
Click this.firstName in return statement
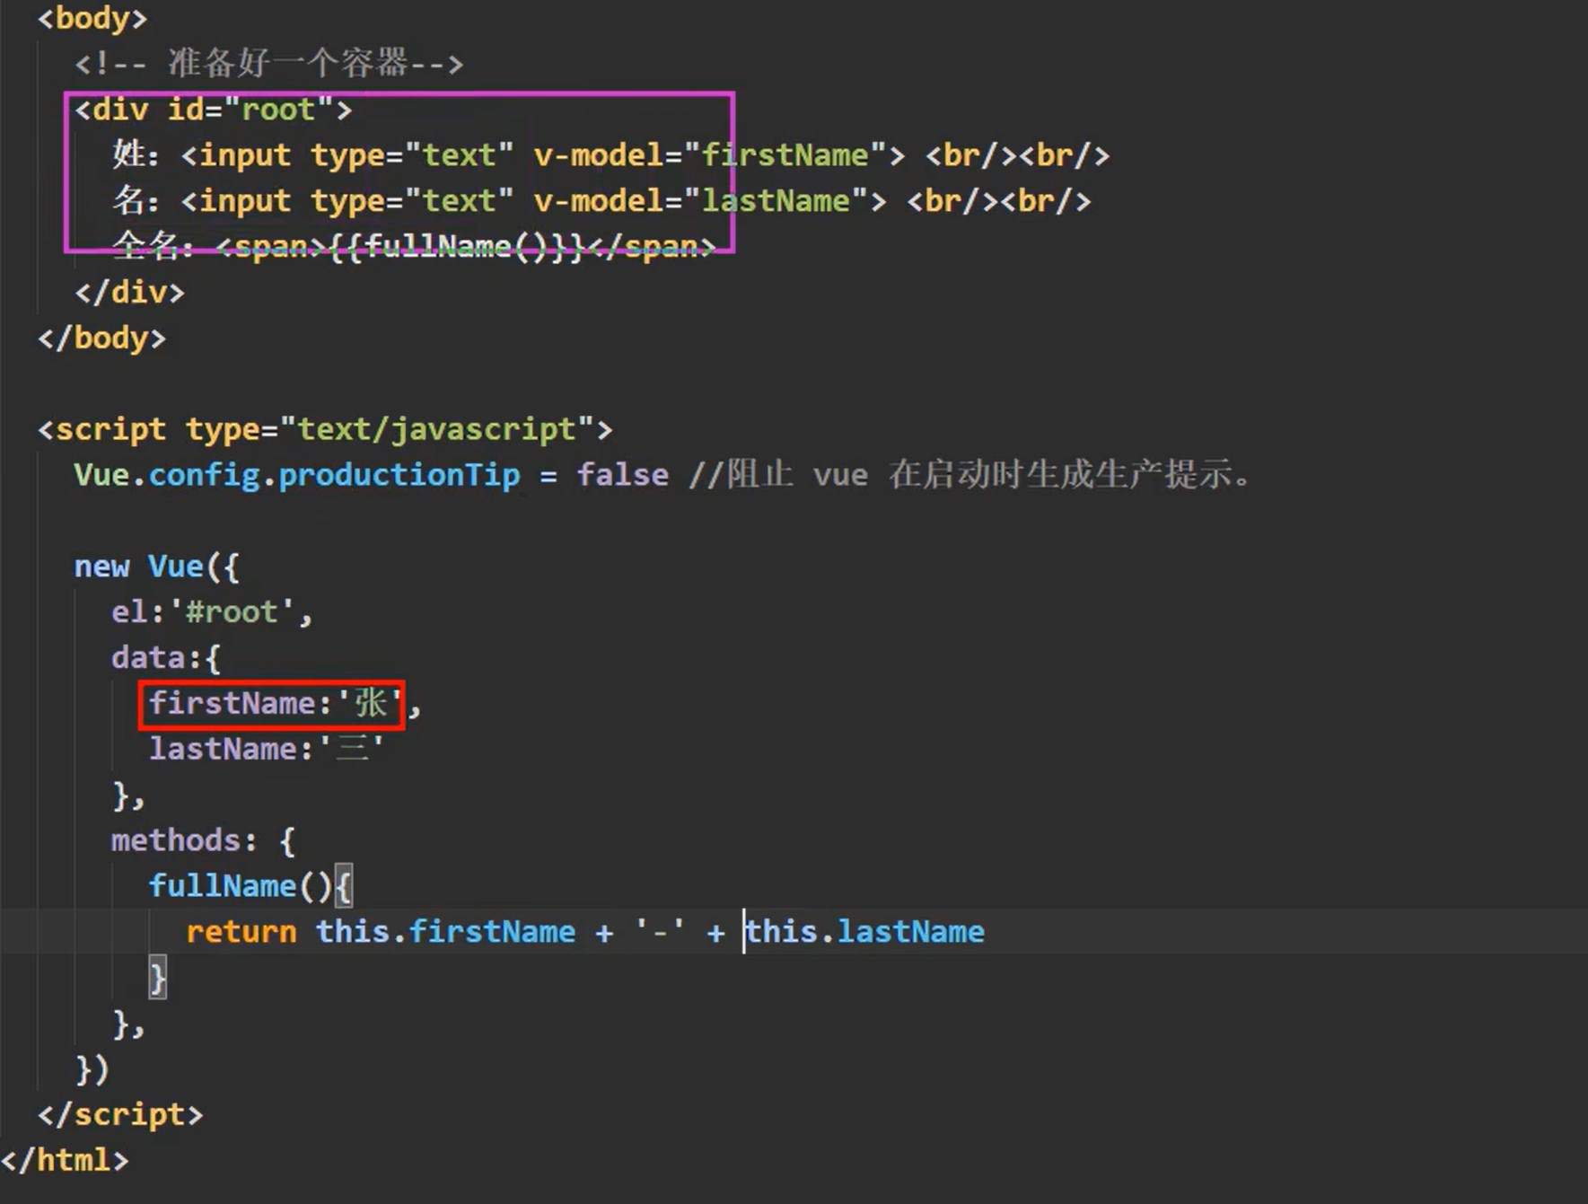(445, 932)
